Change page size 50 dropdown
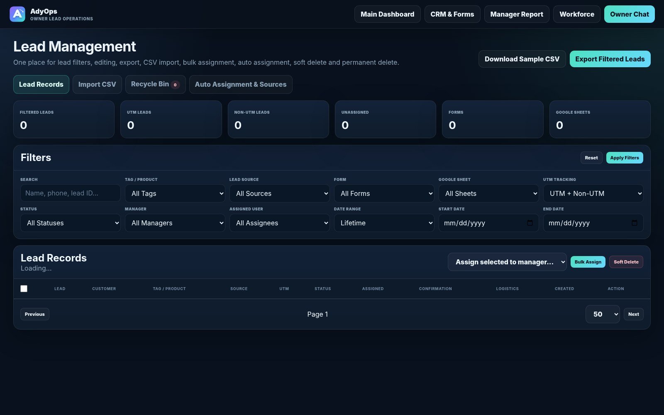The image size is (664, 415). click(x=603, y=314)
